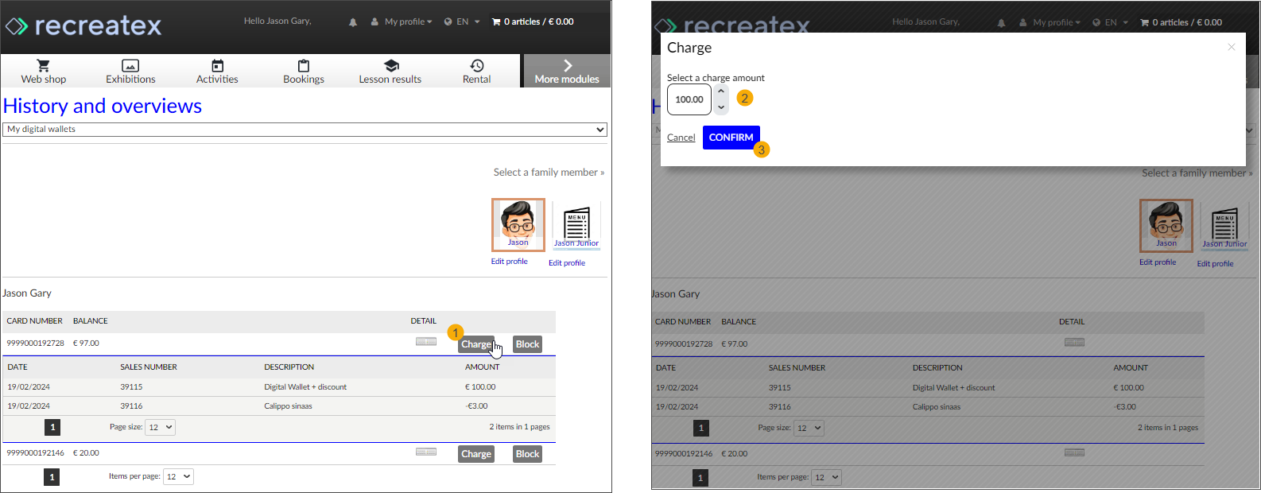This screenshot has height=493, width=1261.
Task: Block the card ending in 2728
Action: click(x=527, y=344)
